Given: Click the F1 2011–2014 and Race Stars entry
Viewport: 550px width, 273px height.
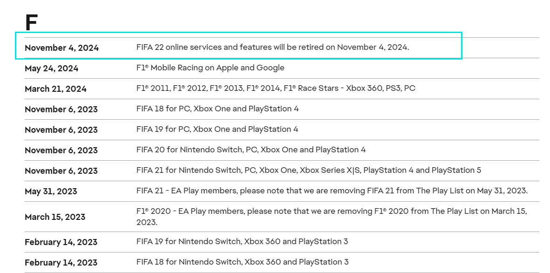Looking at the screenshot, I should [x=276, y=88].
